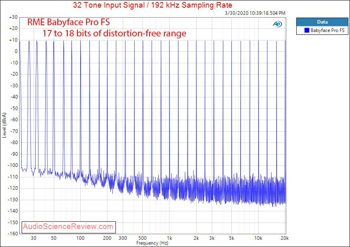The image size is (350, 247).
Task: Click the -110 tick label on the level axis
Action: coord(13,177)
